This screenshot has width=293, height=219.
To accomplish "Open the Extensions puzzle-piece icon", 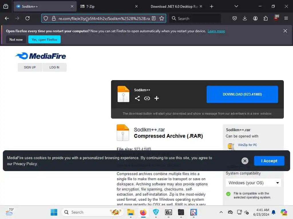I will point(266,18).
